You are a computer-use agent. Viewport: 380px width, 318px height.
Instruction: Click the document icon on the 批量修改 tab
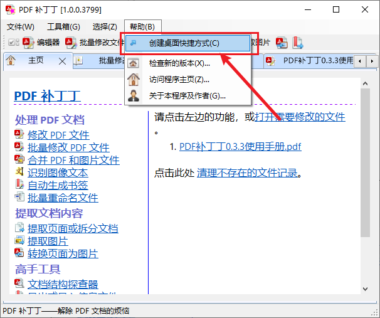[78, 61]
